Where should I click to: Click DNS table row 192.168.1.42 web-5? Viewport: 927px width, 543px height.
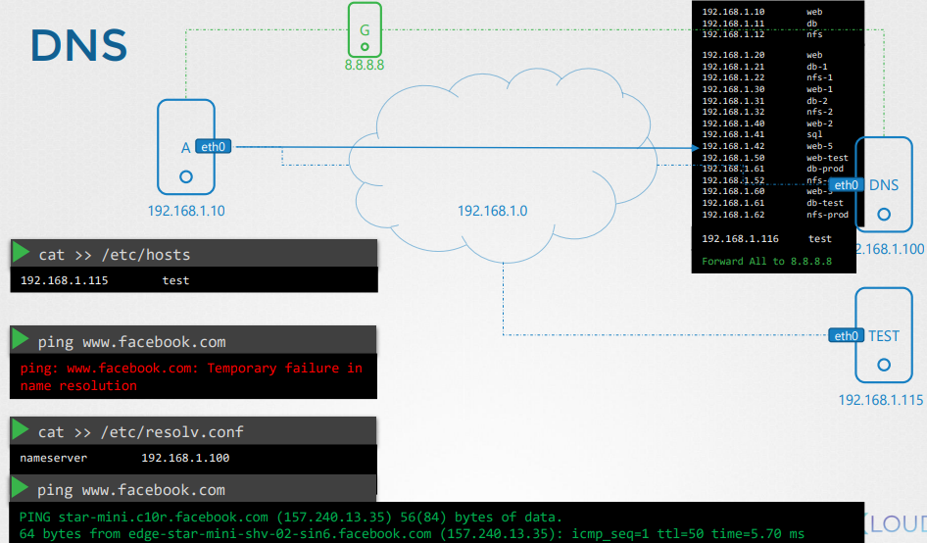[x=767, y=146]
